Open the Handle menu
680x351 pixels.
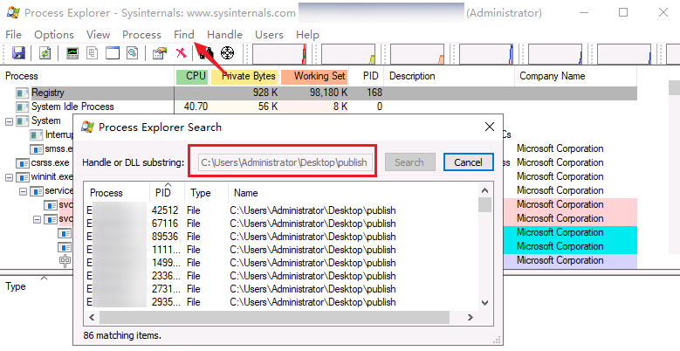click(x=224, y=35)
